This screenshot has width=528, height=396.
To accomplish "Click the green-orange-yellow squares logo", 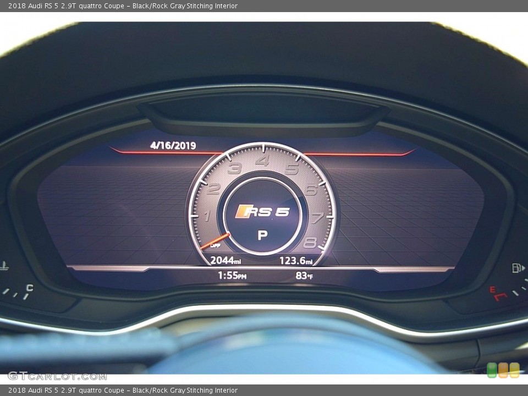I will pyautogui.click(x=503, y=370).
